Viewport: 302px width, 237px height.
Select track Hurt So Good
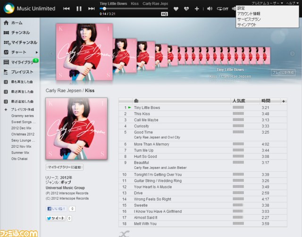(145, 156)
